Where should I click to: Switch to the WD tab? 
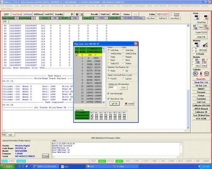tap(10, 135)
